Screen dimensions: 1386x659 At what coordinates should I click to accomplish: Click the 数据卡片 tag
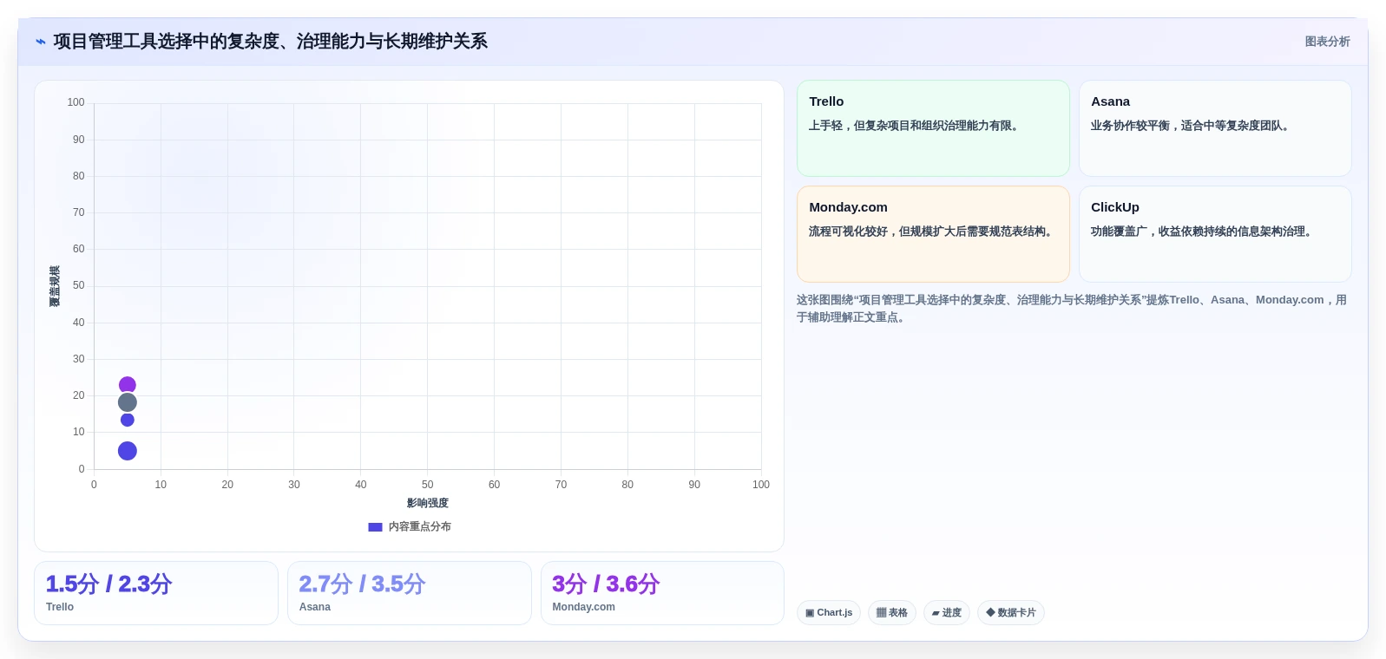(x=1011, y=612)
